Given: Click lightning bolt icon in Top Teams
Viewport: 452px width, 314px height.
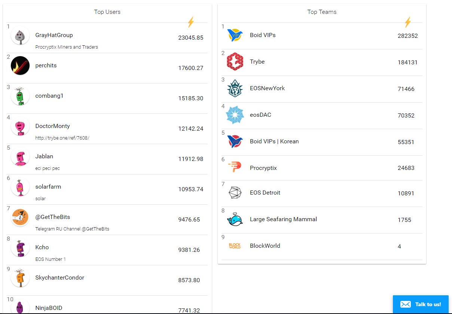Looking at the screenshot, I should 408,22.
